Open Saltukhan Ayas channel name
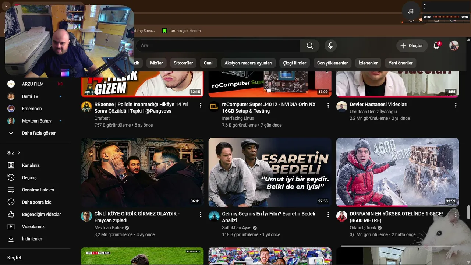 click(x=237, y=228)
